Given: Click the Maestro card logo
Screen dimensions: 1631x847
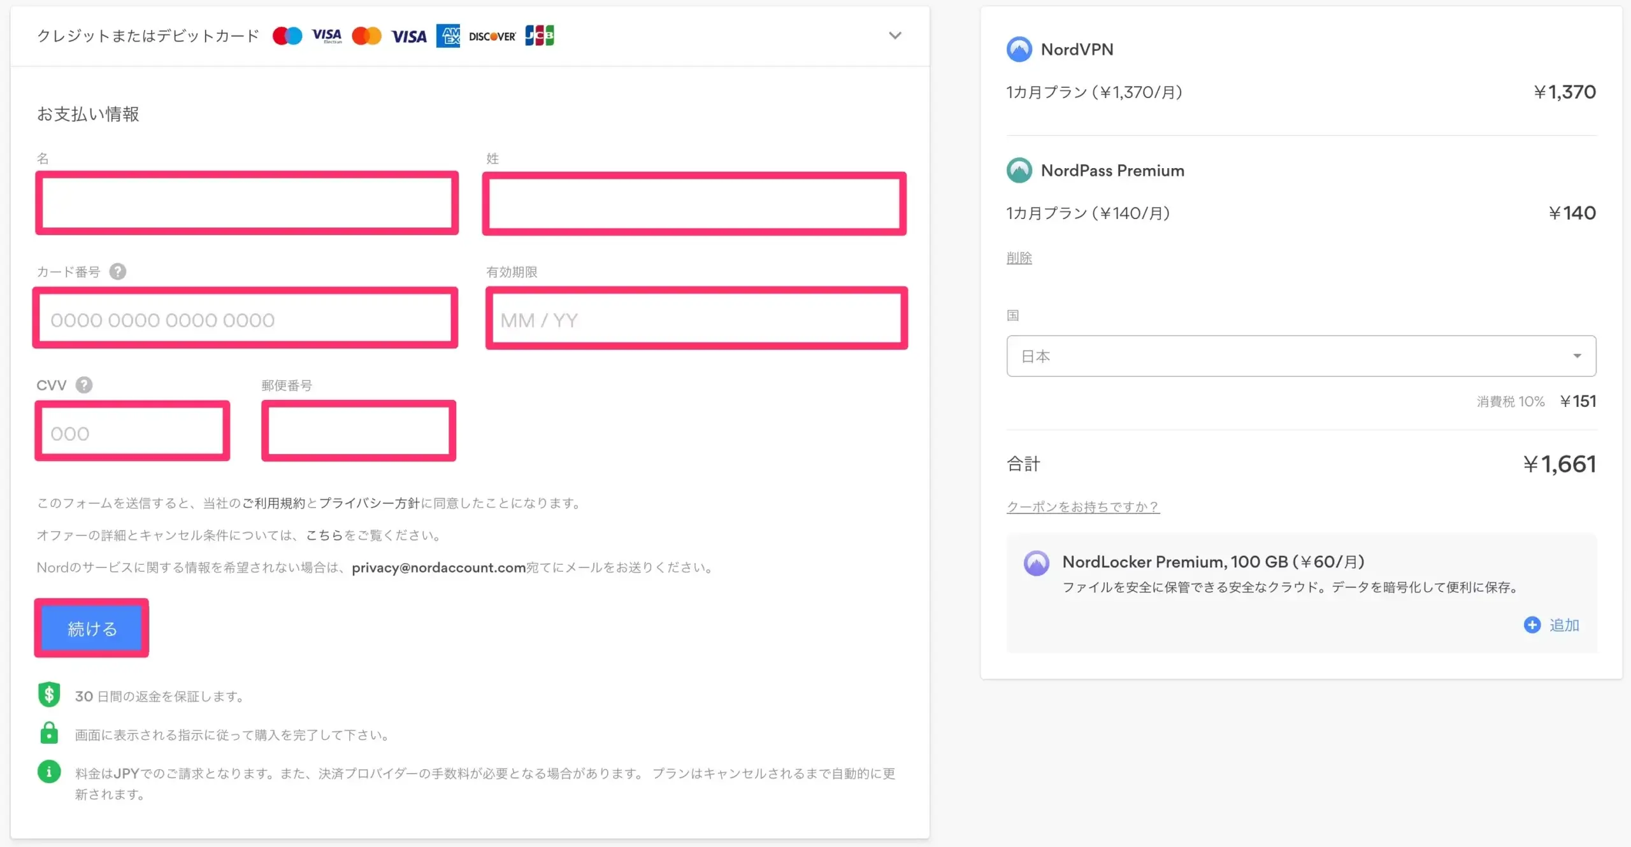Looking at the screenshot, I should coord(287,36).
